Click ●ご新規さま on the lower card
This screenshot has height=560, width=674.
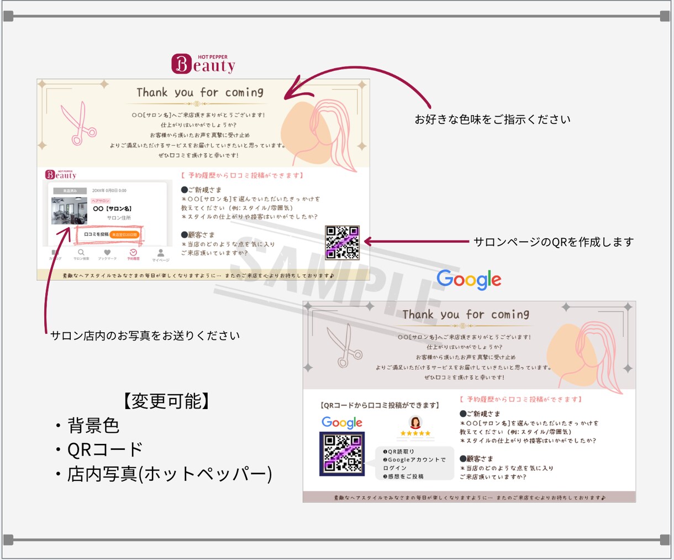point(480,414)
